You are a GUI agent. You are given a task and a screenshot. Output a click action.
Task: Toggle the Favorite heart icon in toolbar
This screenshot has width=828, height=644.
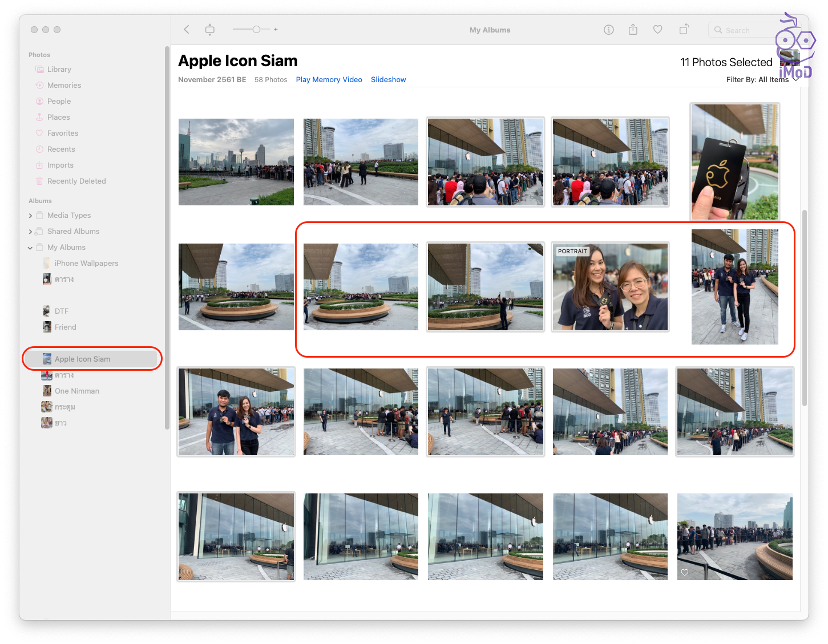[x=658, y=30]
